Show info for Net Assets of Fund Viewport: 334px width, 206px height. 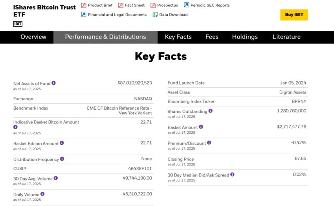point(54,83)
